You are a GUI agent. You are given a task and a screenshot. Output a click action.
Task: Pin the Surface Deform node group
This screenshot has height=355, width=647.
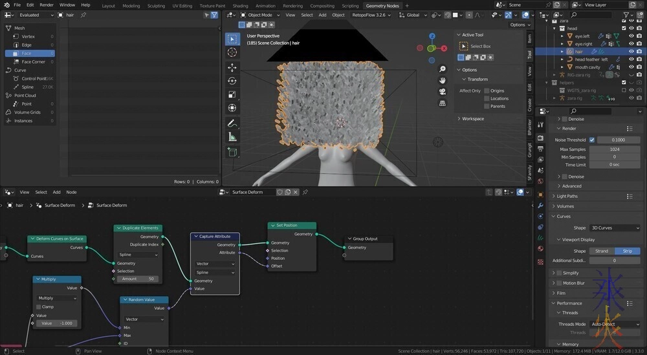point(305,192)
